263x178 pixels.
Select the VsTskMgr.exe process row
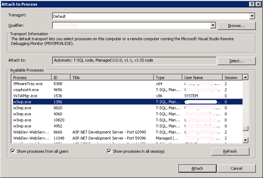[128, 96]
